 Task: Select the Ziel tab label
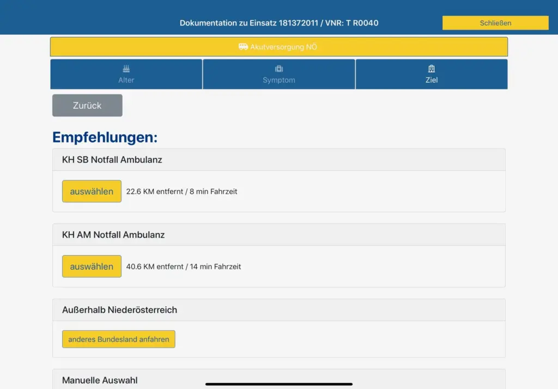click(x=432, y=80)
